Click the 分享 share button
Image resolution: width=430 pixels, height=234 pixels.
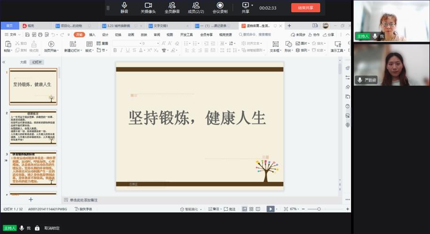328,35
